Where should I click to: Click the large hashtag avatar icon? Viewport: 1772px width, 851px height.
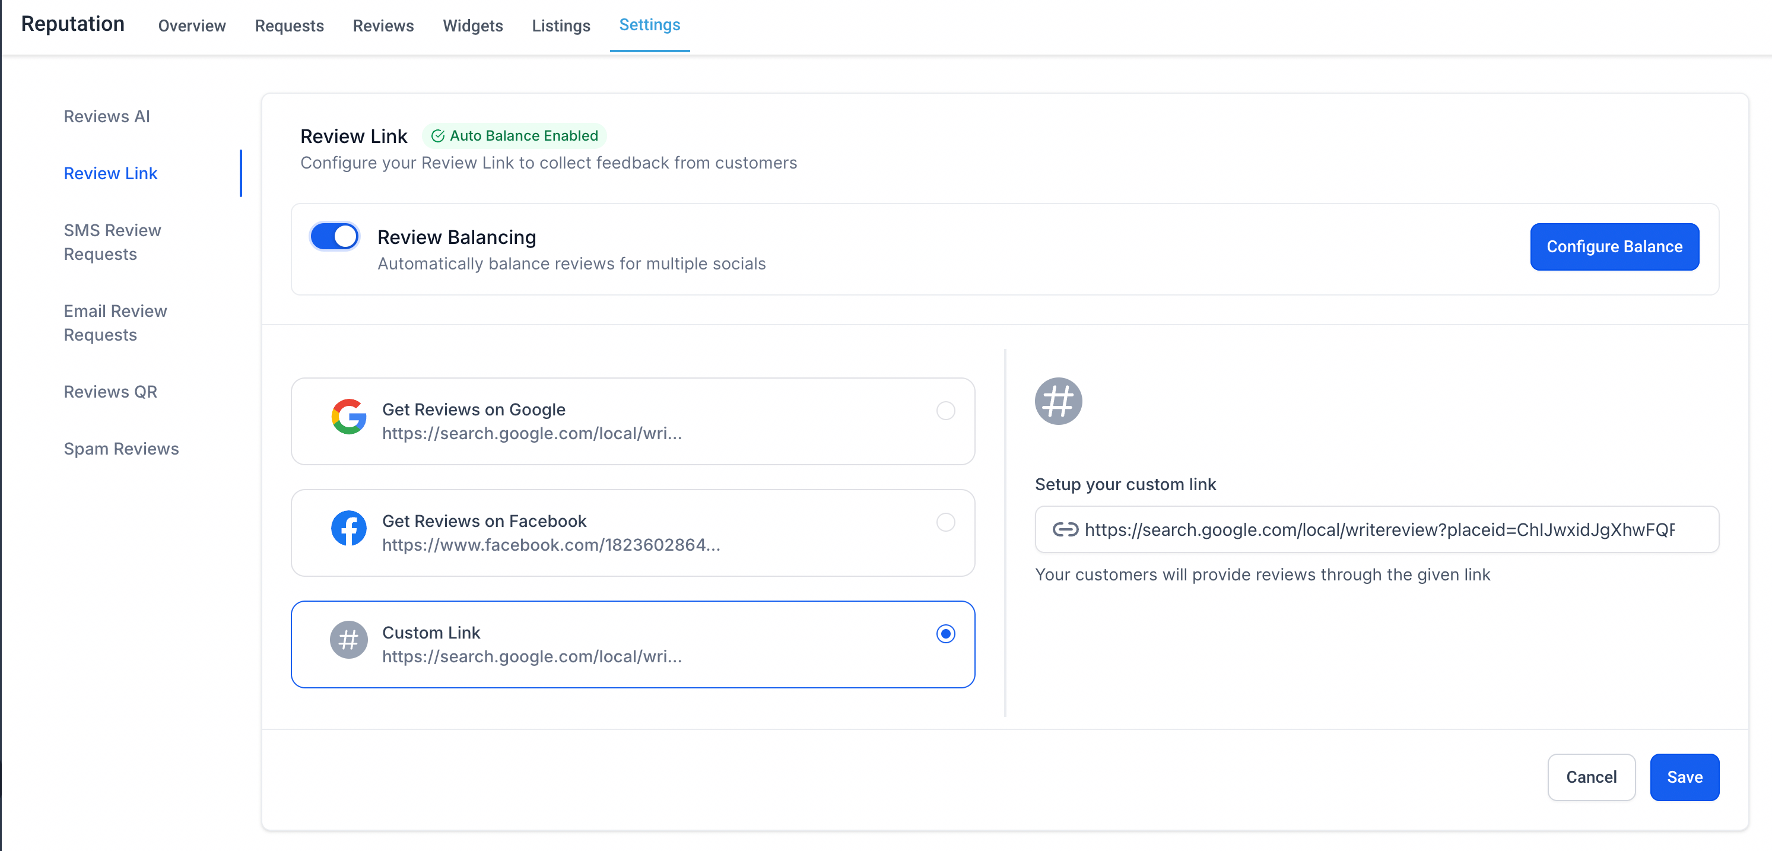point(1058,401)
